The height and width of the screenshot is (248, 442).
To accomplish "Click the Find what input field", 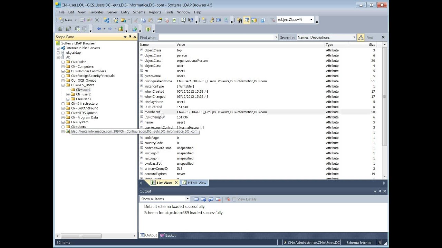I will click(x=218, y=37).
